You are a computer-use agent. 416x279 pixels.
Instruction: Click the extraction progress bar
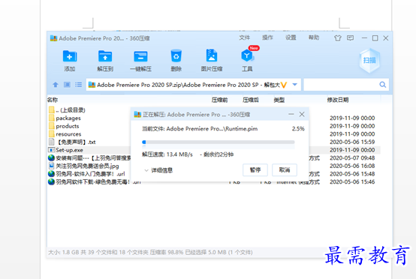tap(219, 142)
